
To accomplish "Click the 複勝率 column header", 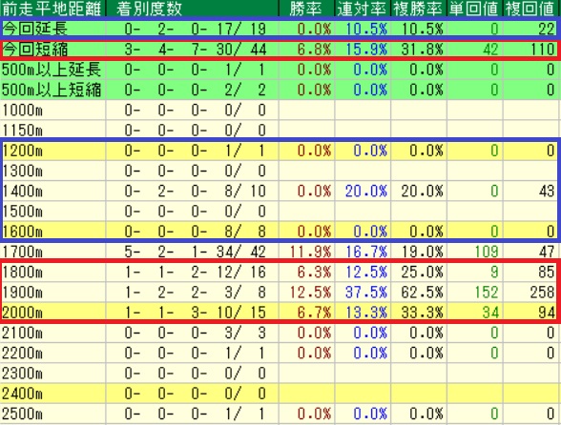I will [419, 9].
